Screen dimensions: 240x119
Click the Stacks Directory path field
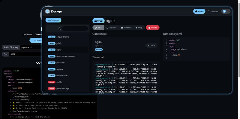tap(31, 47)
